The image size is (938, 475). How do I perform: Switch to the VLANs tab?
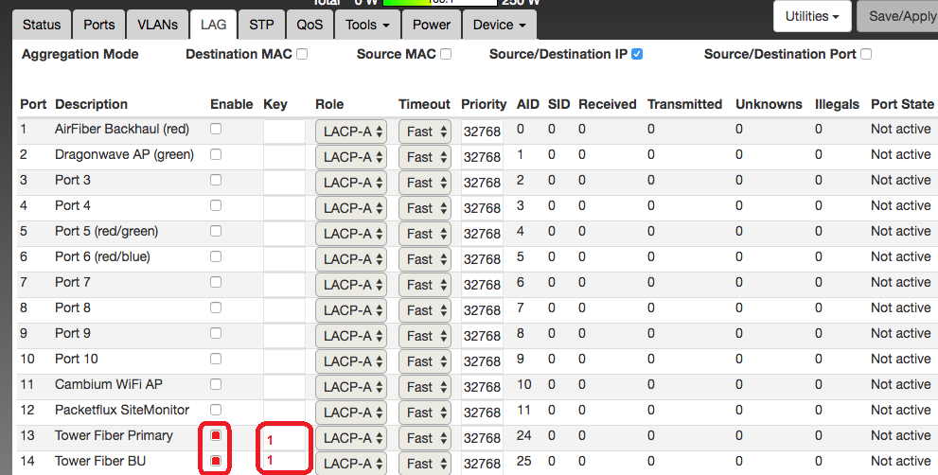[157, 24]
